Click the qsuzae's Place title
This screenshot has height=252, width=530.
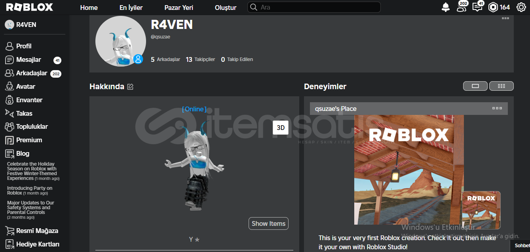(x=336, y=109)
